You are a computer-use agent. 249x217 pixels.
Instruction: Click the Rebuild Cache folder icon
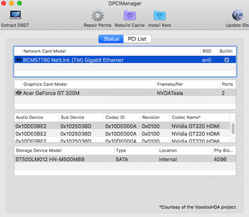click(129, 16)
